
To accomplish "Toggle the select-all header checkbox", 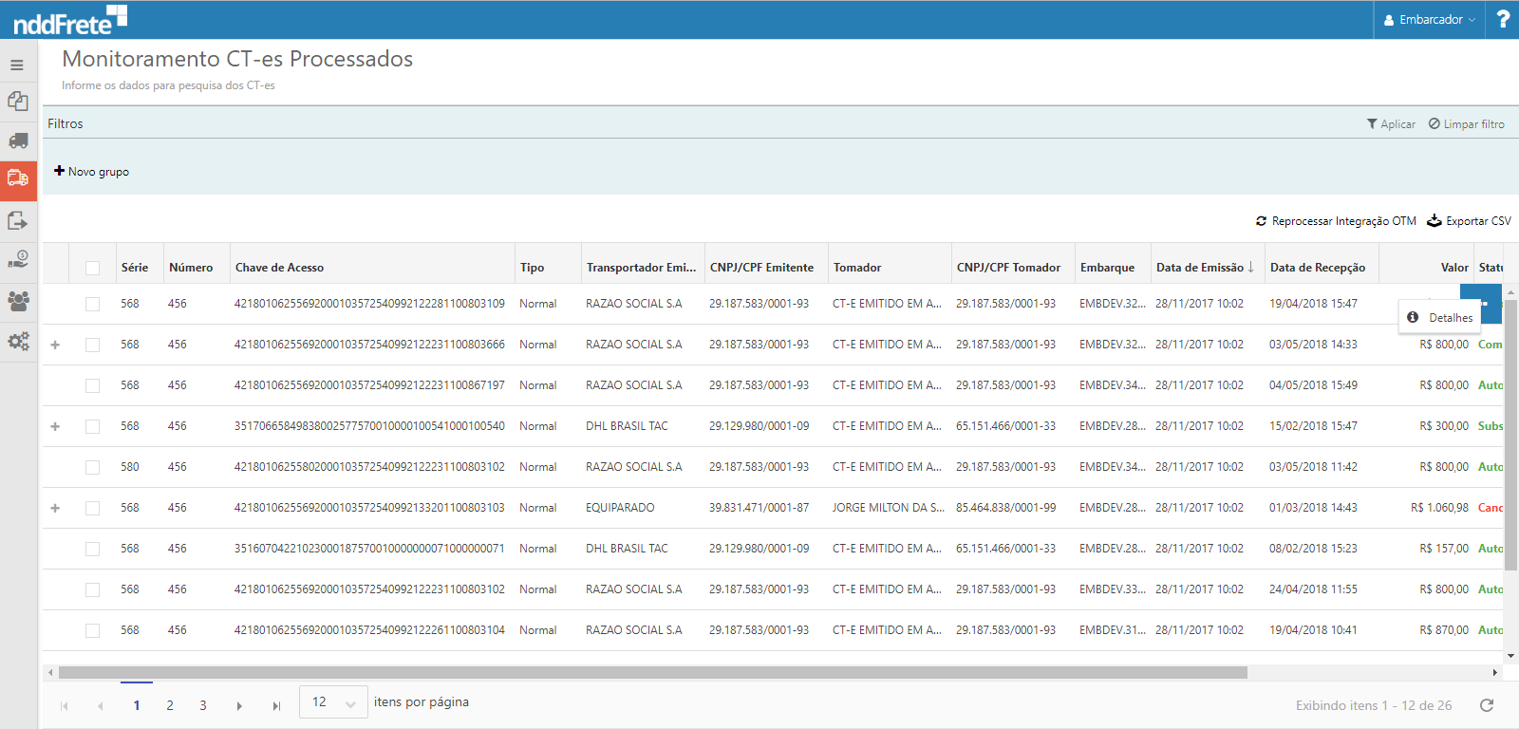I will [x=92, y=268].
